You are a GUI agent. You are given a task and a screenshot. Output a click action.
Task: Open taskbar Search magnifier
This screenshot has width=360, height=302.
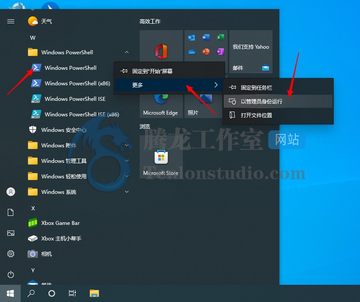click(x=31, y=293)
